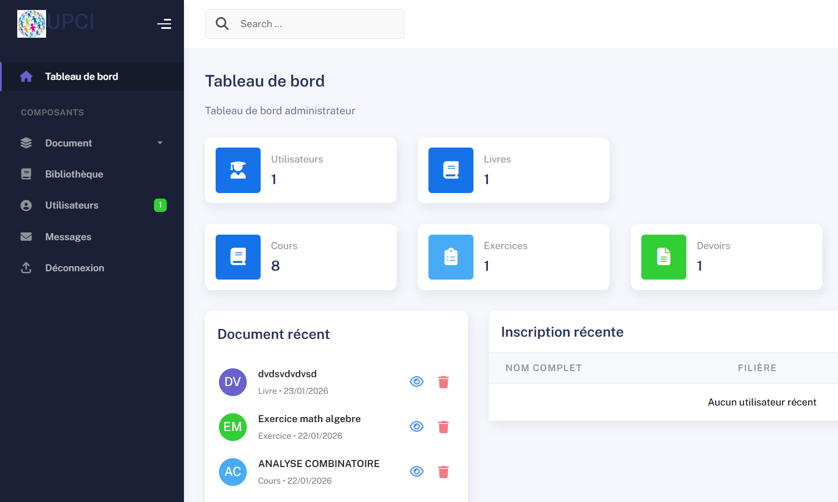Image resolution: width=838 pixels, height=502 pixels.
Task: Click the Devoirs card
Action: click(x=726, y=257)
